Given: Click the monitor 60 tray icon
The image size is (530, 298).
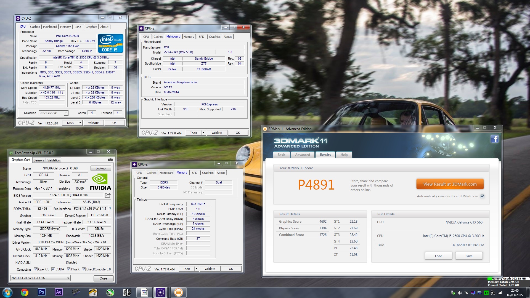Looking at the screenshot, I should (473, 293).
